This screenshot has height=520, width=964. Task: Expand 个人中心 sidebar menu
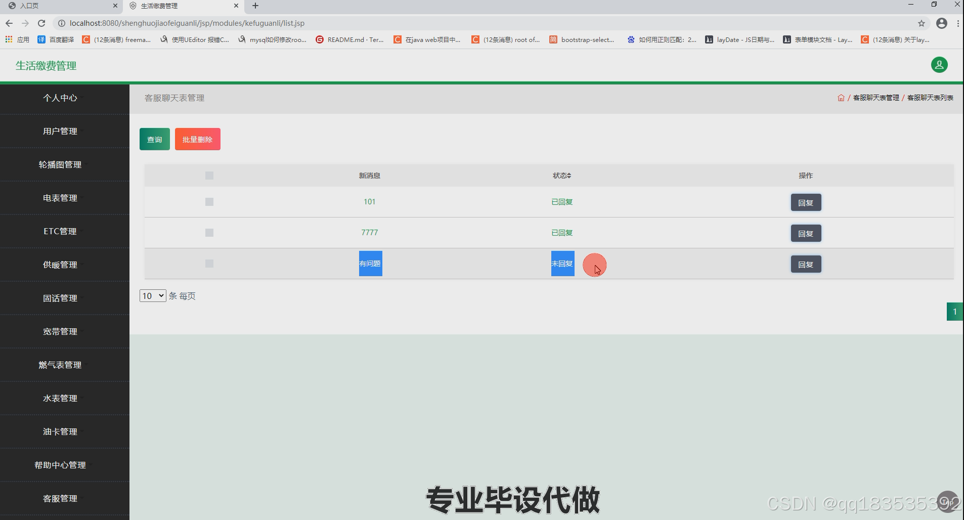pyautogui.click(x=60, y=98)
